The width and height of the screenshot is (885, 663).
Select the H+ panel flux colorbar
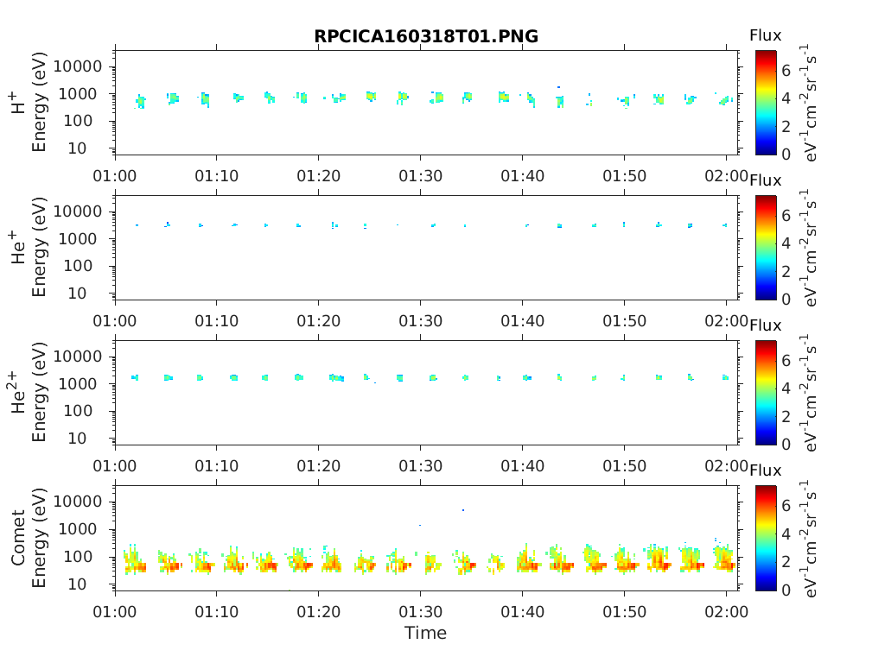click(x=766, y=103)
